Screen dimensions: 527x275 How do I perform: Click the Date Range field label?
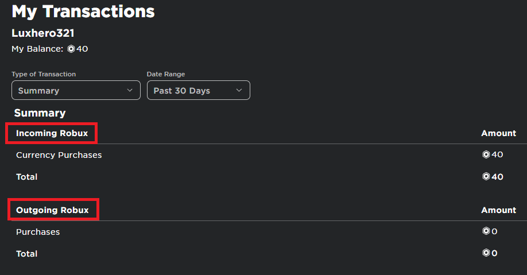(166, 74)
